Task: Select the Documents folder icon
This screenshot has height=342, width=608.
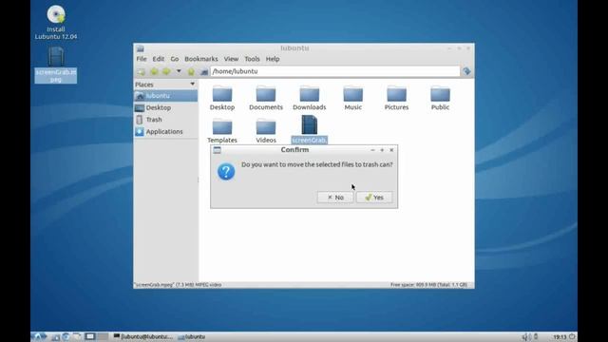Action: coord(266,94)
